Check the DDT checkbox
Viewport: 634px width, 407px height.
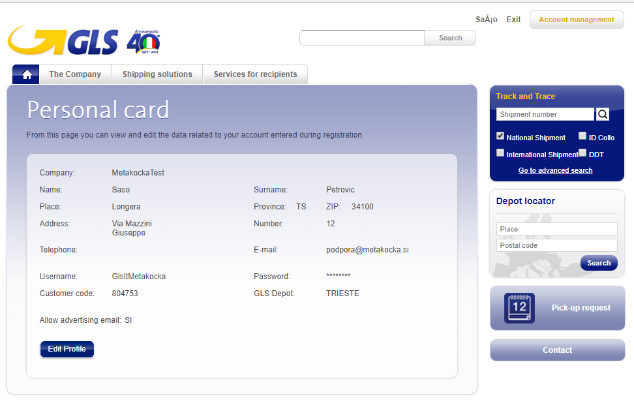[582, 153]
